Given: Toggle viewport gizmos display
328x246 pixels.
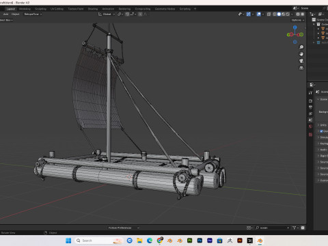Looking at the screenshot, I should click(x=249, y=14).
